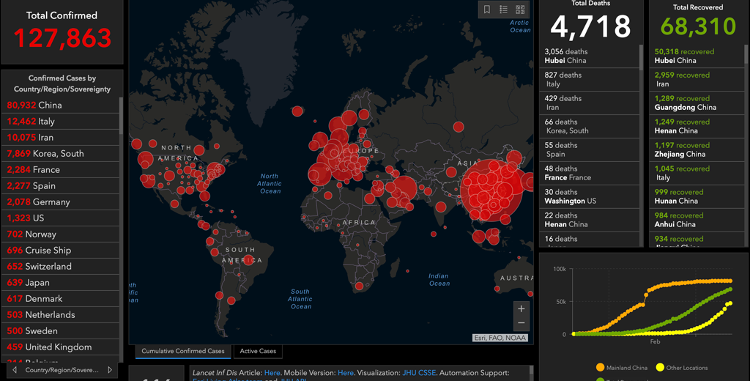Switch to the Cumulative Confirmed Cases tab
750x381 pixels.
183,352
